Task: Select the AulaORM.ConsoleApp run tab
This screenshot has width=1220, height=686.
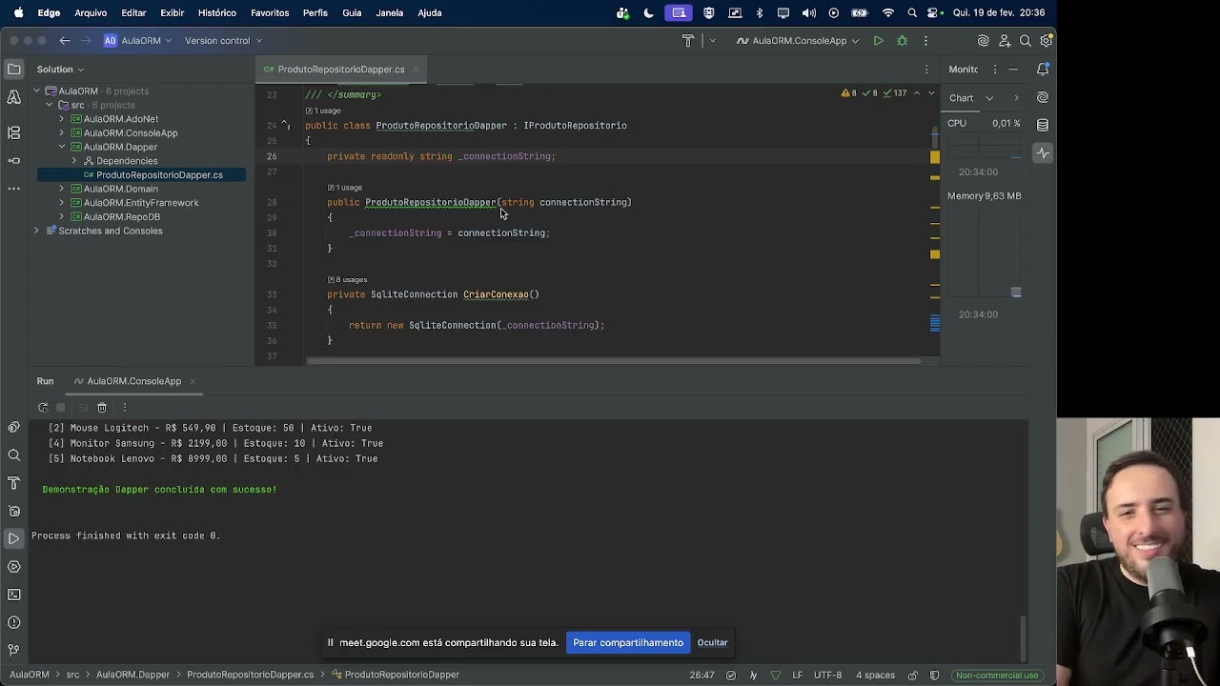Action: pos(134,381)
